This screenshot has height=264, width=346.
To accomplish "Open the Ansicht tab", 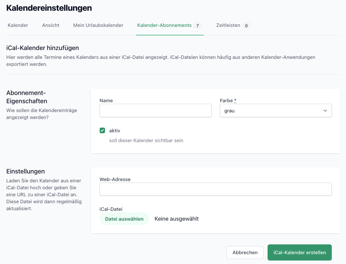I will (51, 25).
